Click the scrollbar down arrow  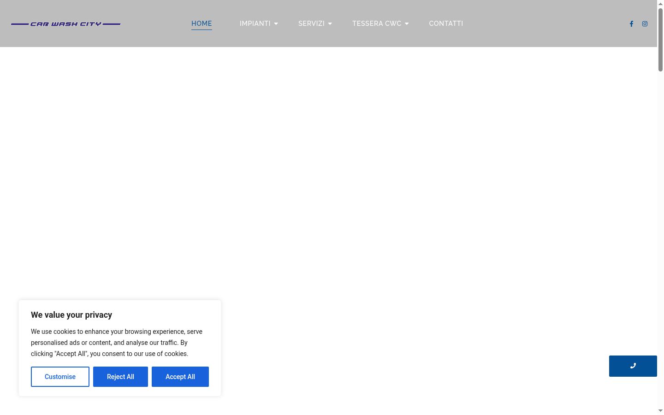click(660, 411)
